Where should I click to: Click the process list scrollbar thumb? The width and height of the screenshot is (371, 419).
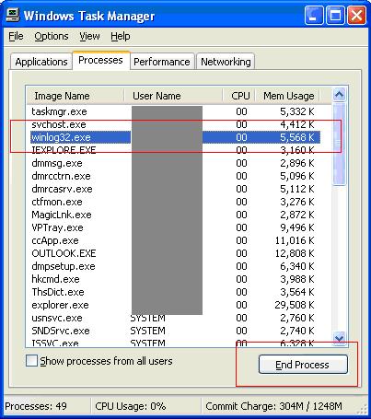click(340, 144)
